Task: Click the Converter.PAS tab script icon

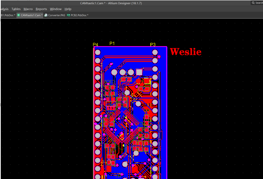Action: coord(46,15)
